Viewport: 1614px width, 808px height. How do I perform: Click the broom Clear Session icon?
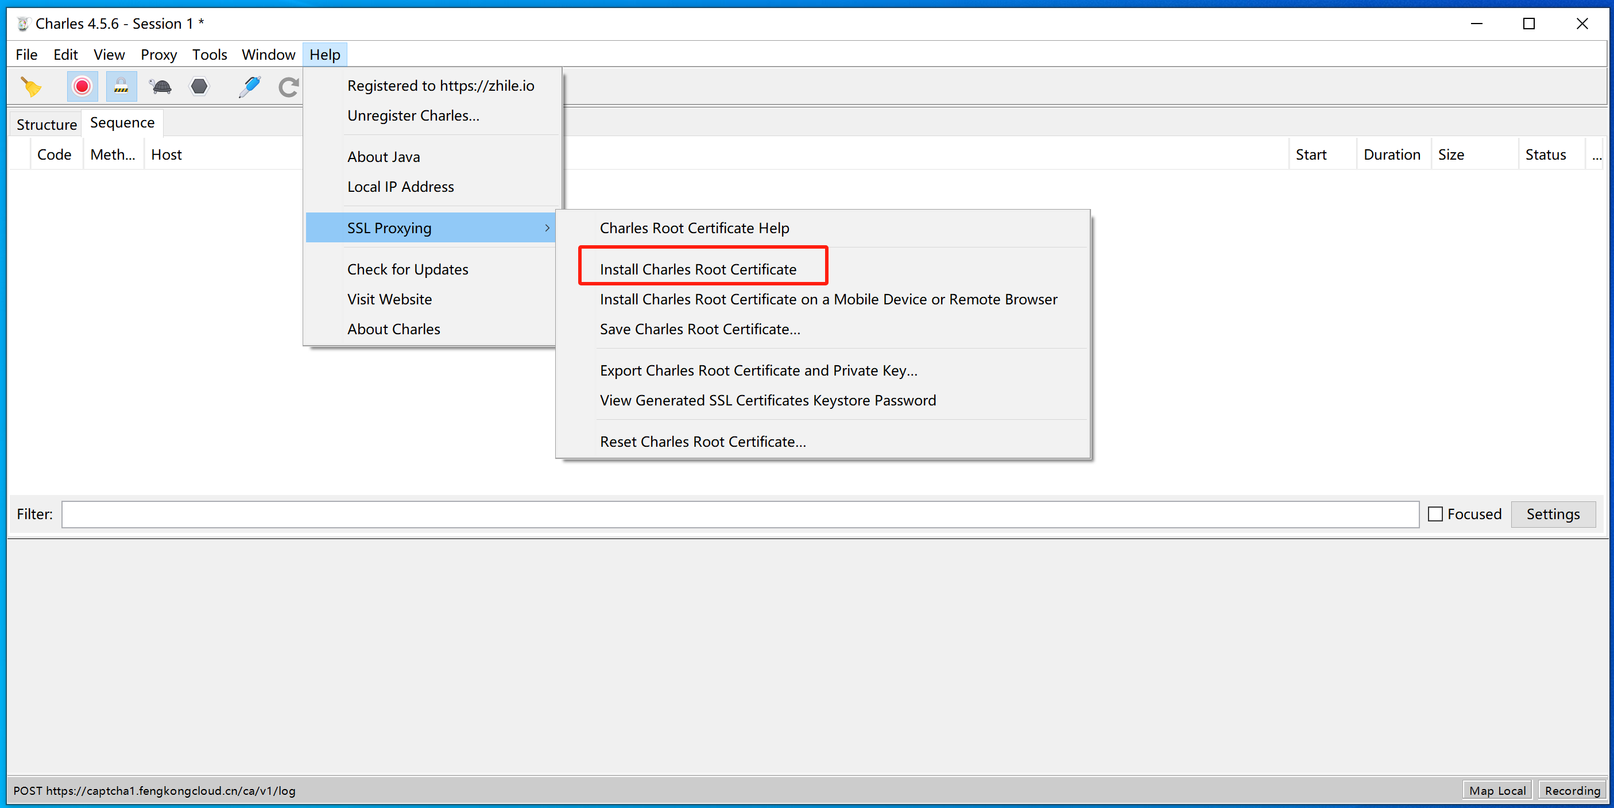[30, 87]
